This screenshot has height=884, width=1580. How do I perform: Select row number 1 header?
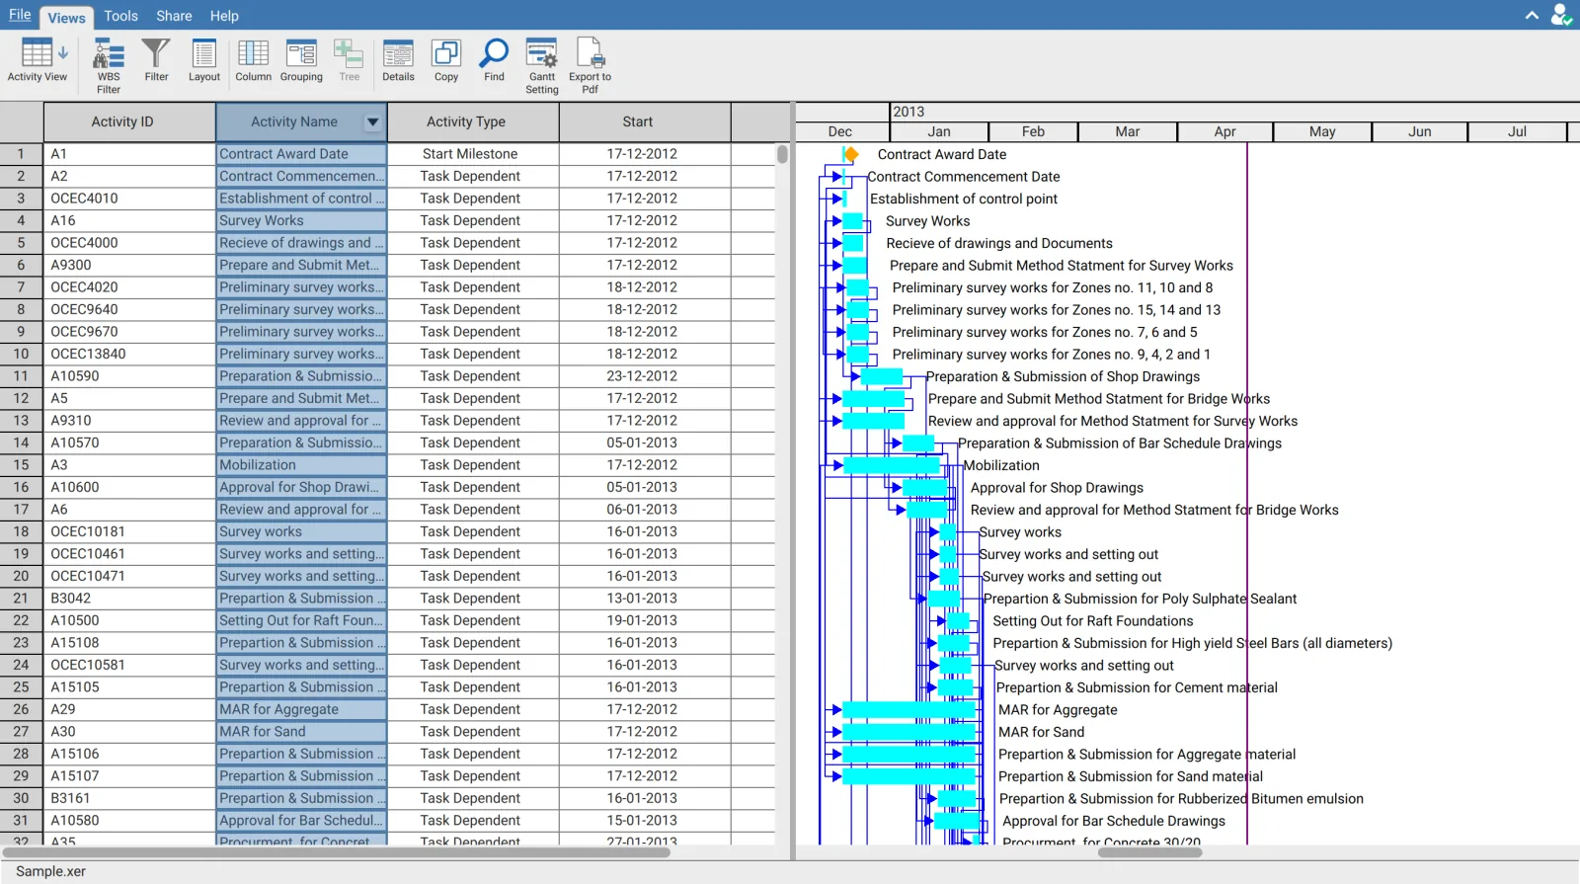[x=21, y=154]
